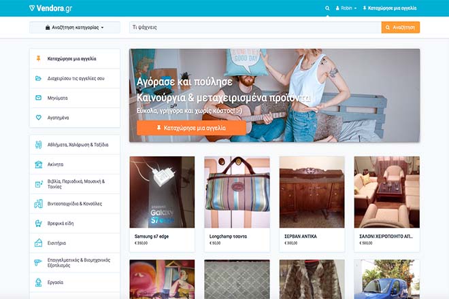The width and height of the screenshot is (449, 299).
Task: Expand the Αναζήτηση κατηγορίας dropdown
Action: tap(75, 27)
